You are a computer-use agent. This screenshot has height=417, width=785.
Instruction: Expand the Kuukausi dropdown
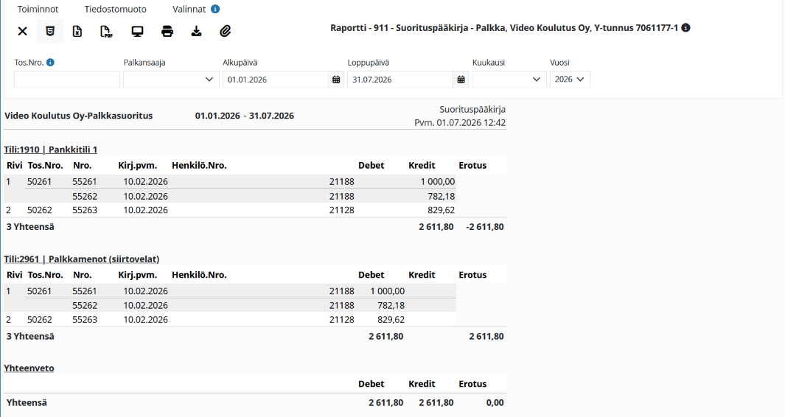(509, 80)
